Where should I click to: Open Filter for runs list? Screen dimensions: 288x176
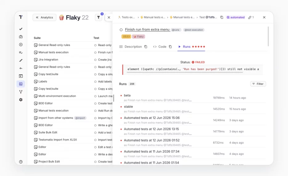(x=258, y=84)
